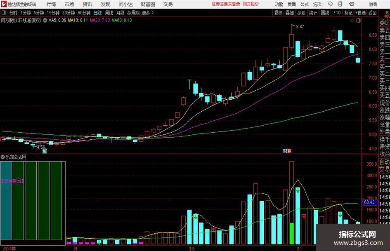Viewport: 390px width, 251px height.
Task: Open the 发现 menu
Action: [x=106, y=4]
